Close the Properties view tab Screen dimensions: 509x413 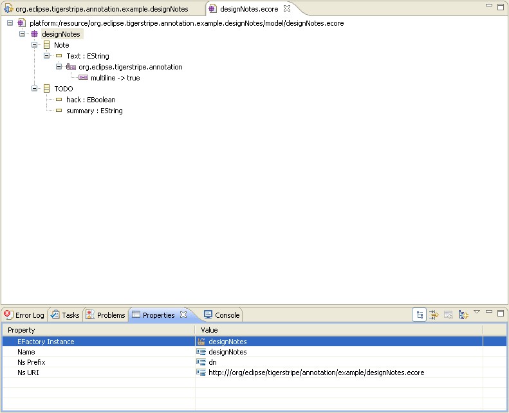[183, 315]
